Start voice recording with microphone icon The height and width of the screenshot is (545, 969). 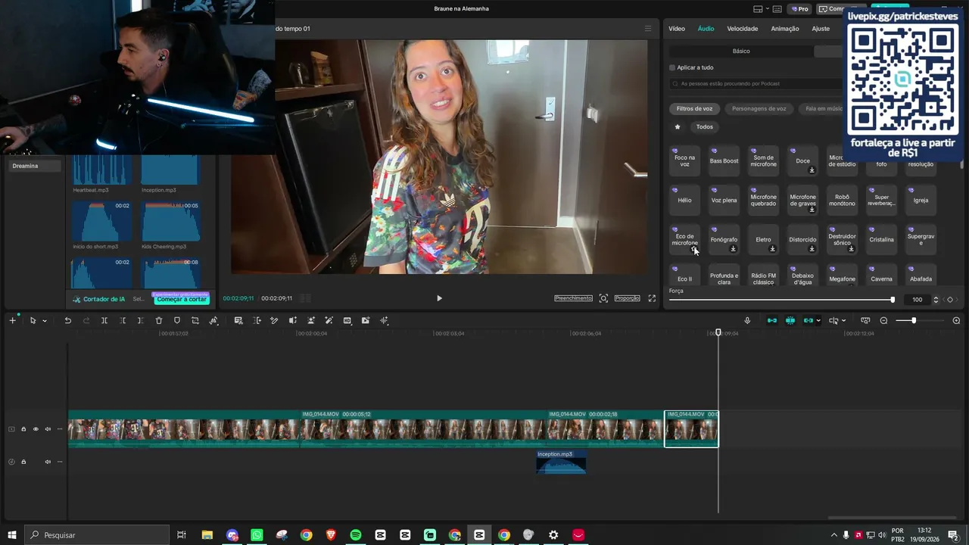[x=747, y=321]
